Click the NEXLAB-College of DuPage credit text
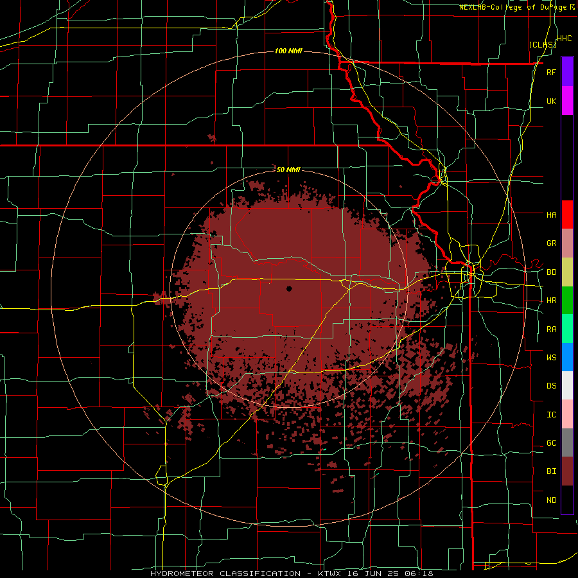 click(514, 7)
